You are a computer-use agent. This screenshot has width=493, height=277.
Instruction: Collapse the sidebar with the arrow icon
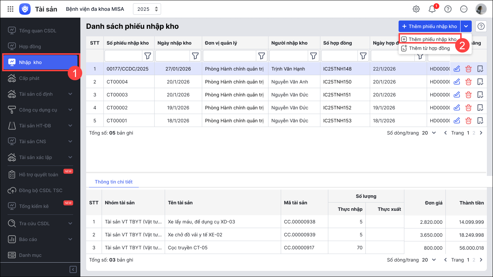click(73, 269)
